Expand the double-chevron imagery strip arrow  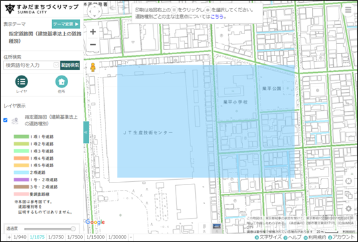point(204,229)
